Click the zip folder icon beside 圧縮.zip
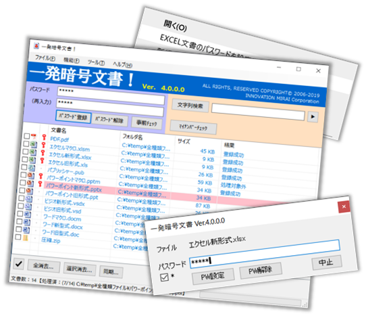The image size is (366, 316). 26,238
